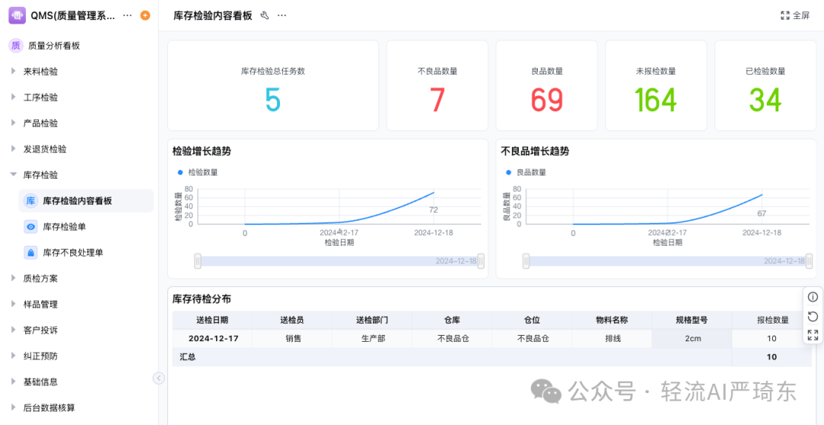
Task: Click the expand icon on table toolbar
Action: point(813,335)
